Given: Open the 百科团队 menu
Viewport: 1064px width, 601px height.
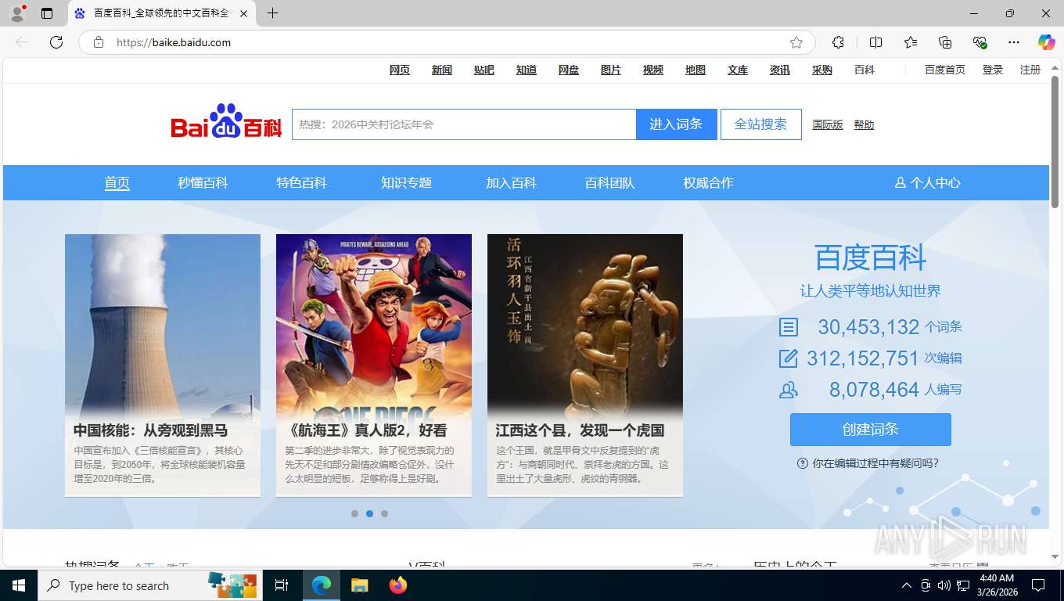Looking at the screenshot, I should click(609, 182).
